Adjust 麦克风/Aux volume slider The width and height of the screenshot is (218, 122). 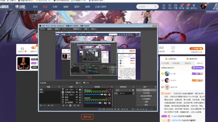point(93,95)
